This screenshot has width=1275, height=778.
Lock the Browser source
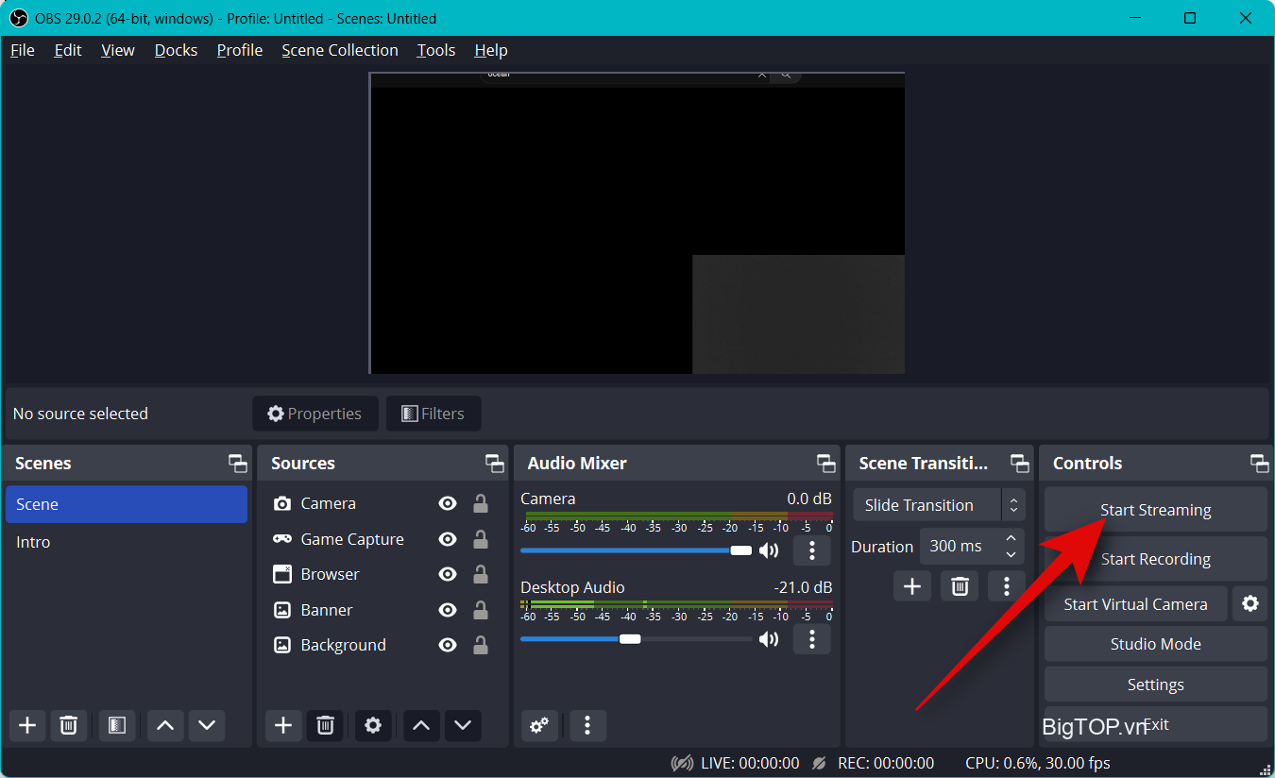tap(481, 574)
